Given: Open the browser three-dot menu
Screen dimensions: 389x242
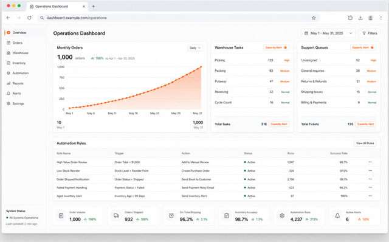Looking at the screenshot, I should pos(381,18).
